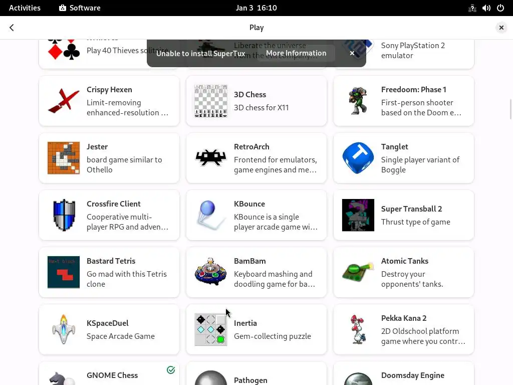Click the GNOME Chess installed checkmark
The width and height of the screenshot is (513, 385).
pos(171,370)
